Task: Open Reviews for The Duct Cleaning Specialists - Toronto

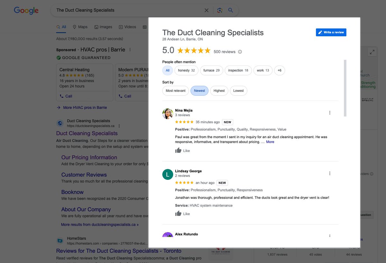Action: [x=119, y=251]
